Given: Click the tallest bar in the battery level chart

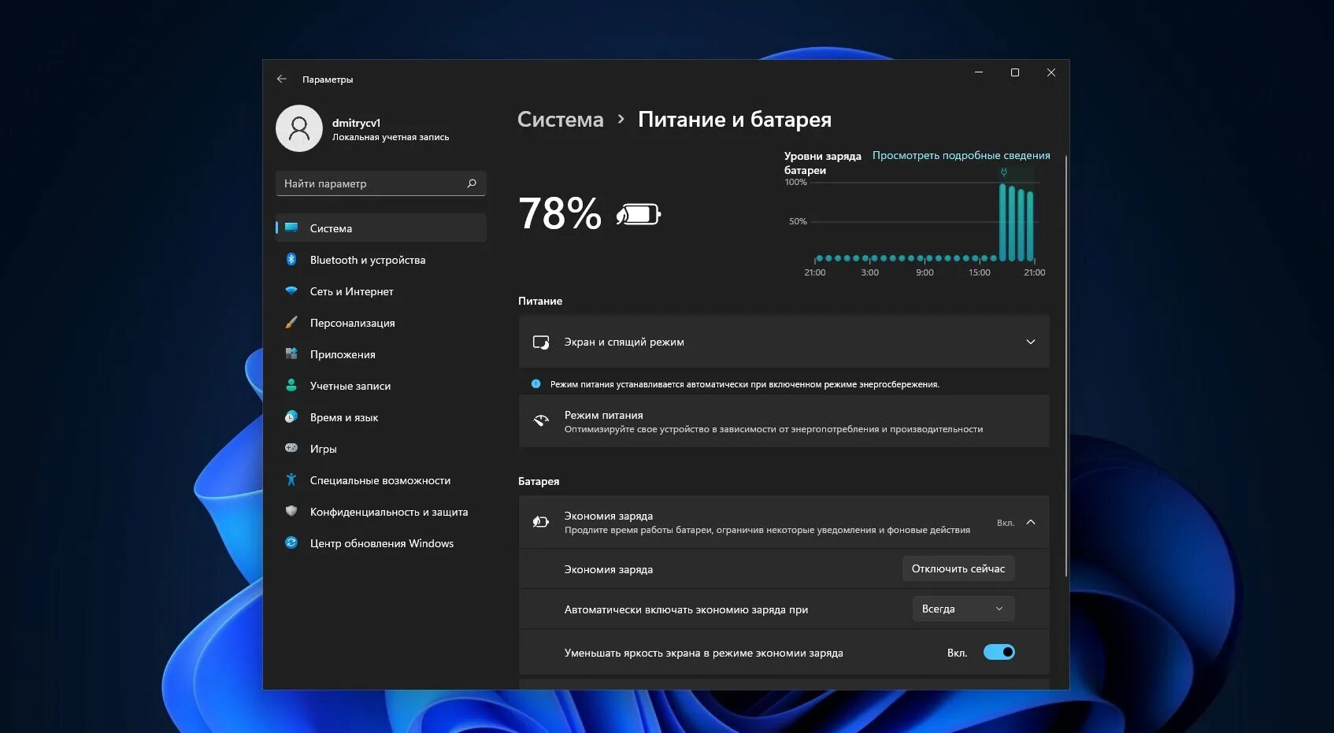Looking at the screenshot, I should [1002, 222].
